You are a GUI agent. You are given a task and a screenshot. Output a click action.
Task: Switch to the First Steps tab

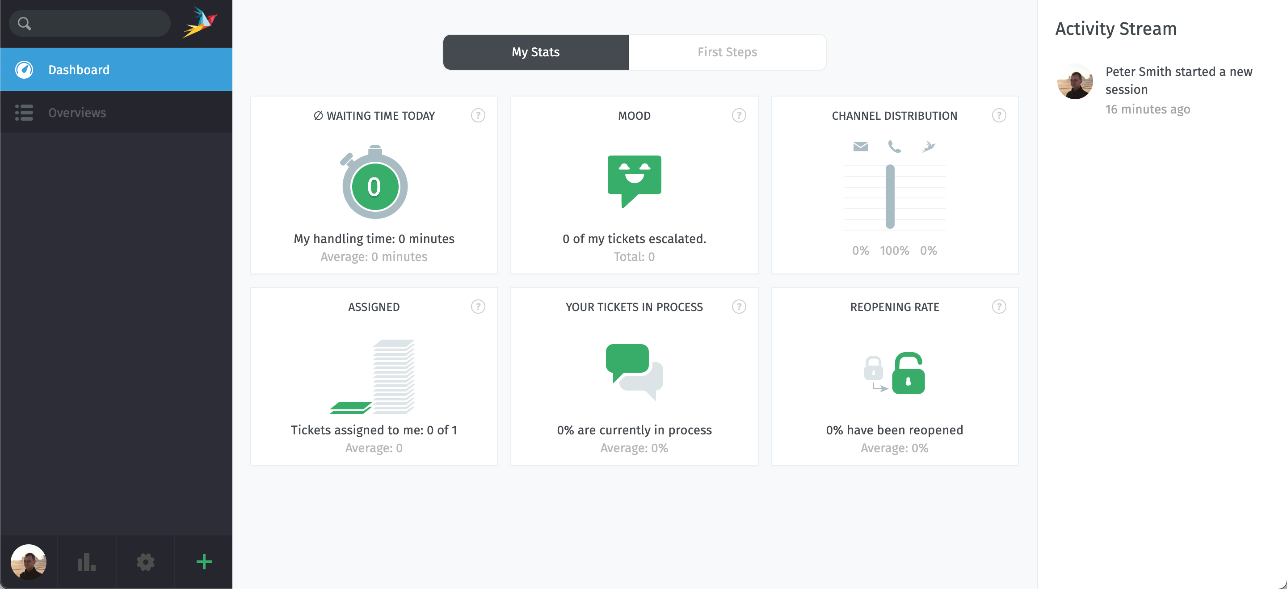click(x=727, y=52)
